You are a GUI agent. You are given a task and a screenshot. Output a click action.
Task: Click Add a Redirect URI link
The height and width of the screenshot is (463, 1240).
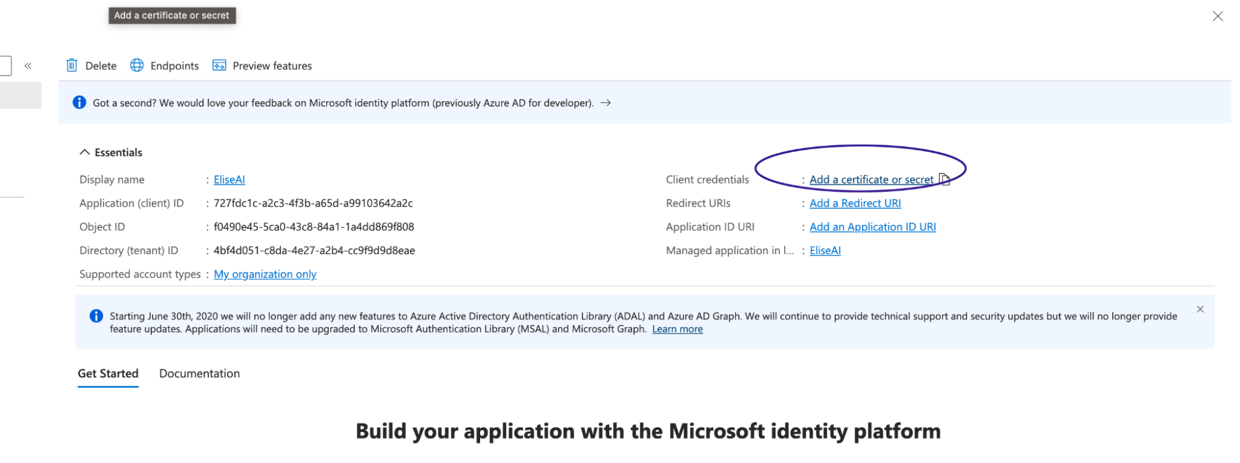click(855, 203)
